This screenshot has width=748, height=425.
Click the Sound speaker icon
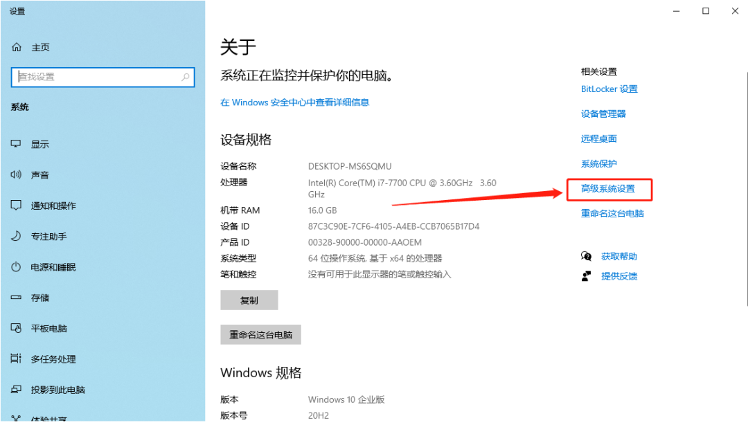pyautogui.click(x=16, y=174)
